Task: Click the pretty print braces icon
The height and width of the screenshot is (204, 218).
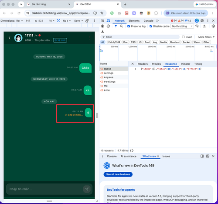Action: [132, 150]
